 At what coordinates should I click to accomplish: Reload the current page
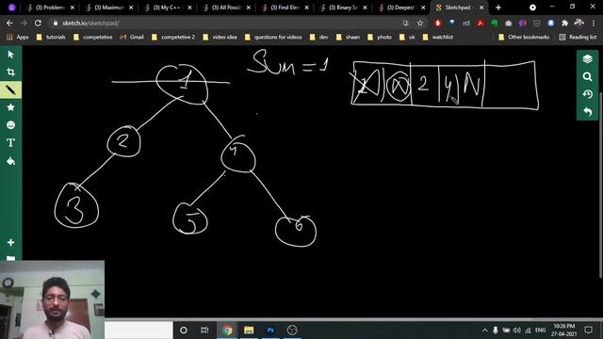click(38, 23)
